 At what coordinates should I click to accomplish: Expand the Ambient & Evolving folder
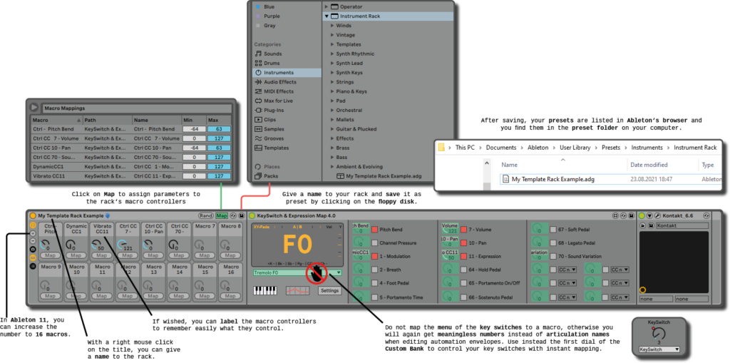pos(332,166)
